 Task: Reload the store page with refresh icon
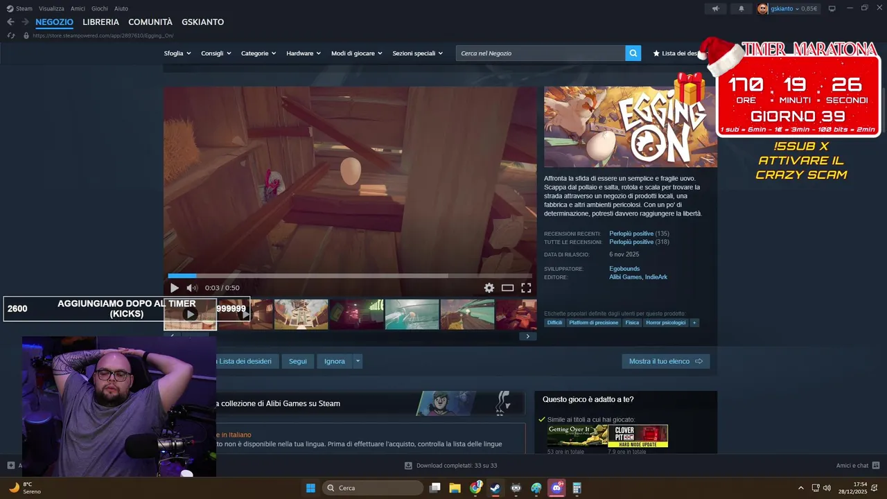(10, 35)
